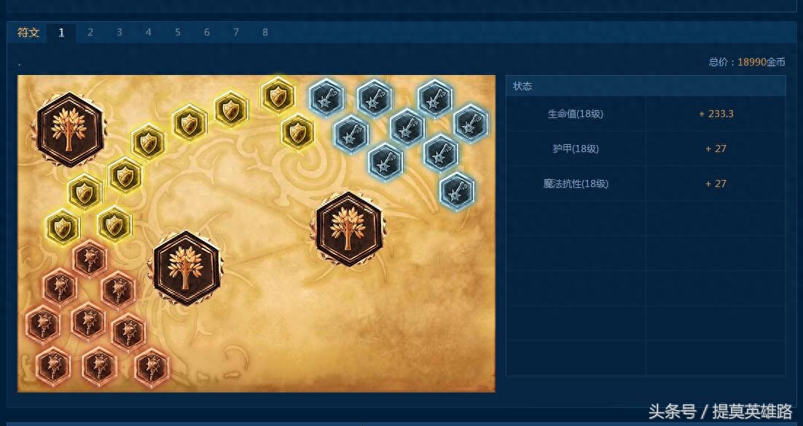803x426 pixels.
Task: Select rune page tab 5
Action: click(178, 32)
